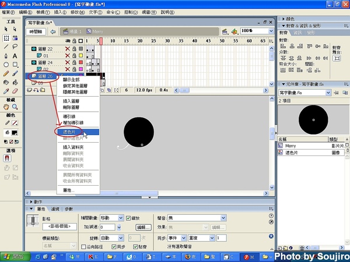Toggle visibility X for layer 圖層 22
This screenshot has width=350, height=262.
pos(68,49)
